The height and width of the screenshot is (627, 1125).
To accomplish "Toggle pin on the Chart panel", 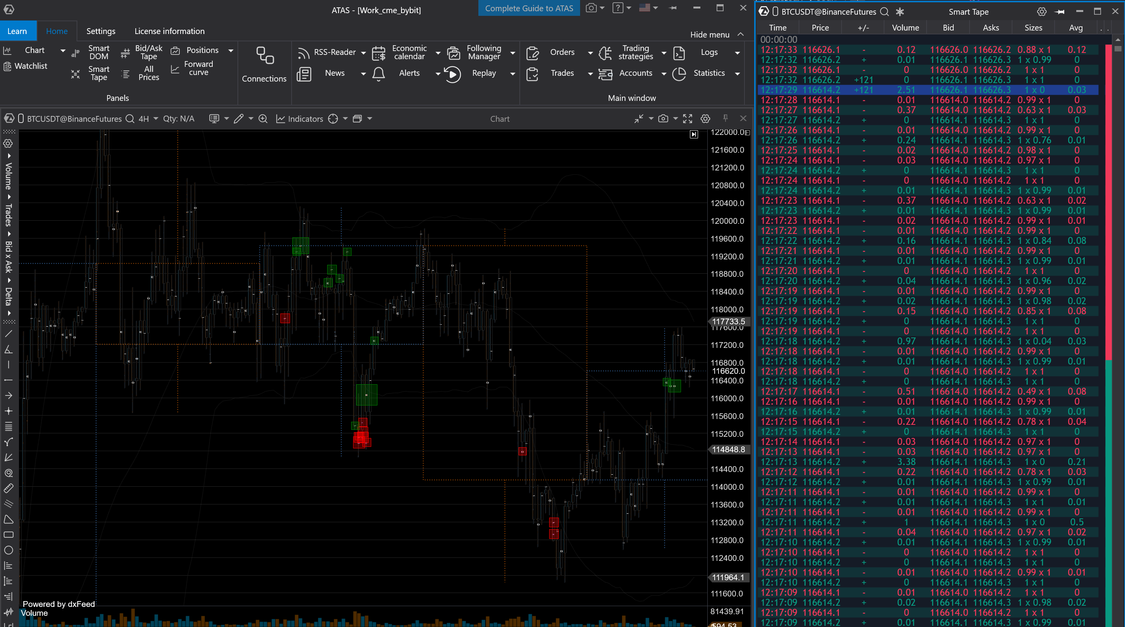I will click(726, 118).
